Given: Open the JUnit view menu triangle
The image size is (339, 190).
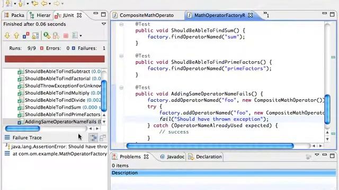Looking at the screenshot, I should 104,24.
